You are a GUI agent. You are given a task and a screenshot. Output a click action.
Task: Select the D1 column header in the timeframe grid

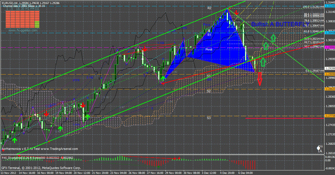point(37,9)
